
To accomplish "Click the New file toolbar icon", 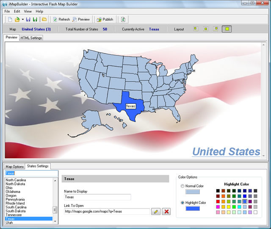I will pyautogui.click(x=10, y=20).
